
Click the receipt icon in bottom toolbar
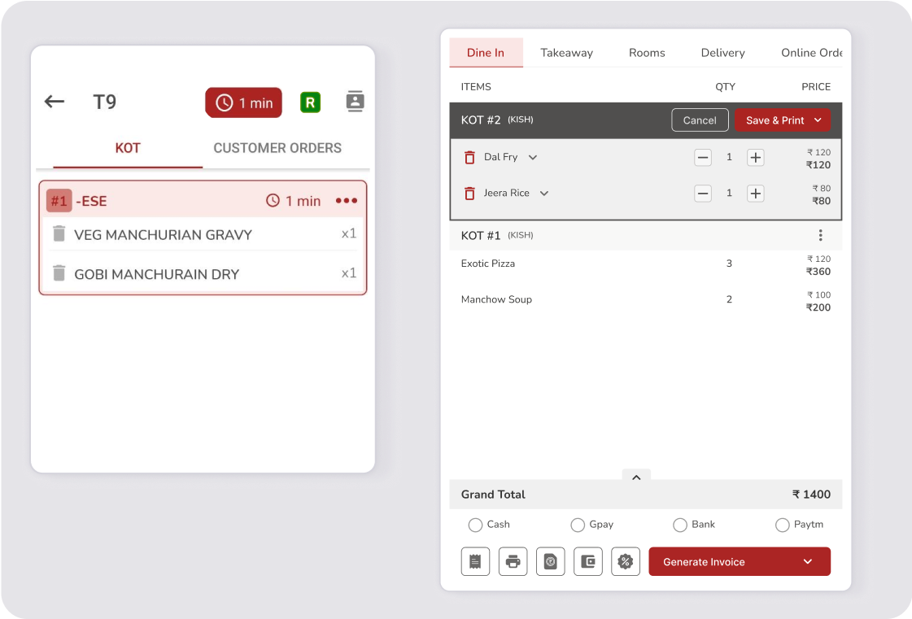pos(475,561)
